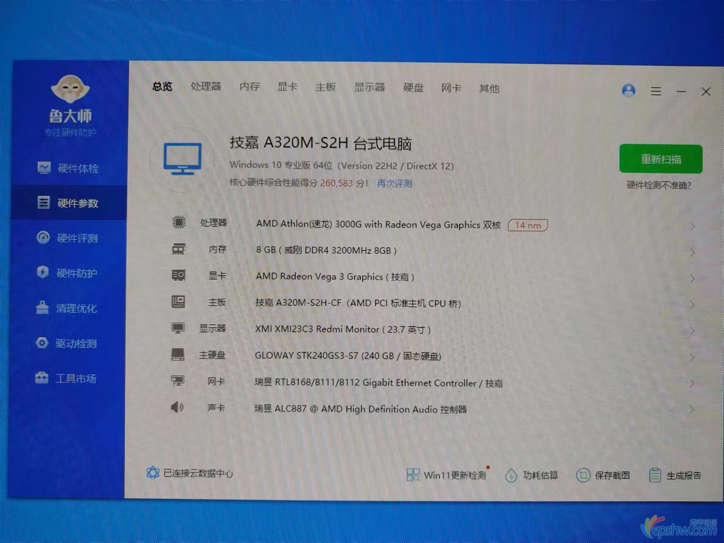
Task: Expand the RTL8168 Ethernet Controller row arrow
Action: coord(692,383)
